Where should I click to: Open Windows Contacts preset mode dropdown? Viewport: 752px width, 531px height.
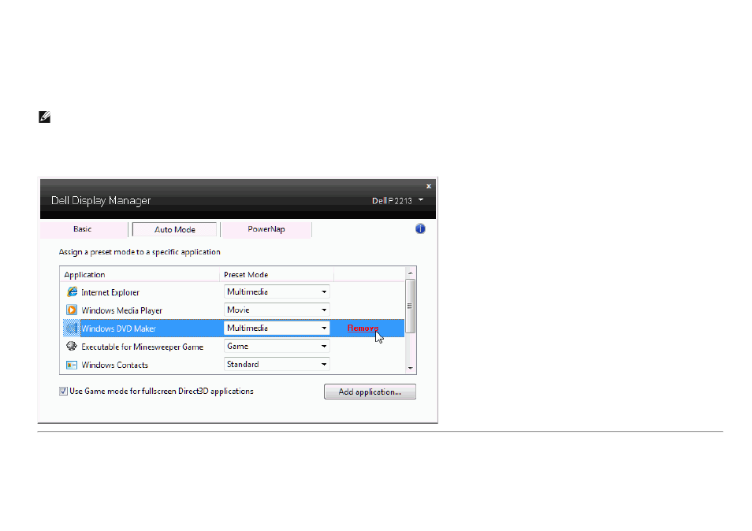pos(277,364)
